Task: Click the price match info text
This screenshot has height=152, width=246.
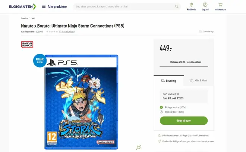Action: click(186, 142)
